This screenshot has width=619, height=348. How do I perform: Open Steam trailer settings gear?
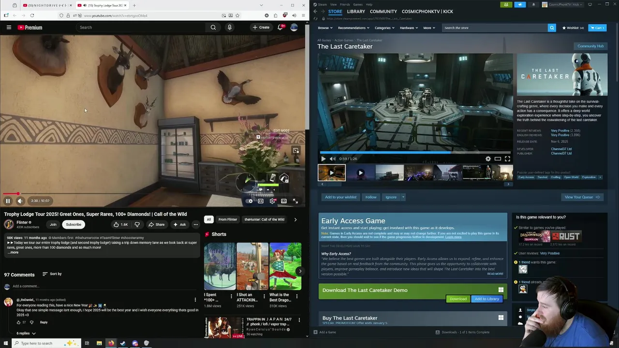pyautogui.click(x=488, y=159)
